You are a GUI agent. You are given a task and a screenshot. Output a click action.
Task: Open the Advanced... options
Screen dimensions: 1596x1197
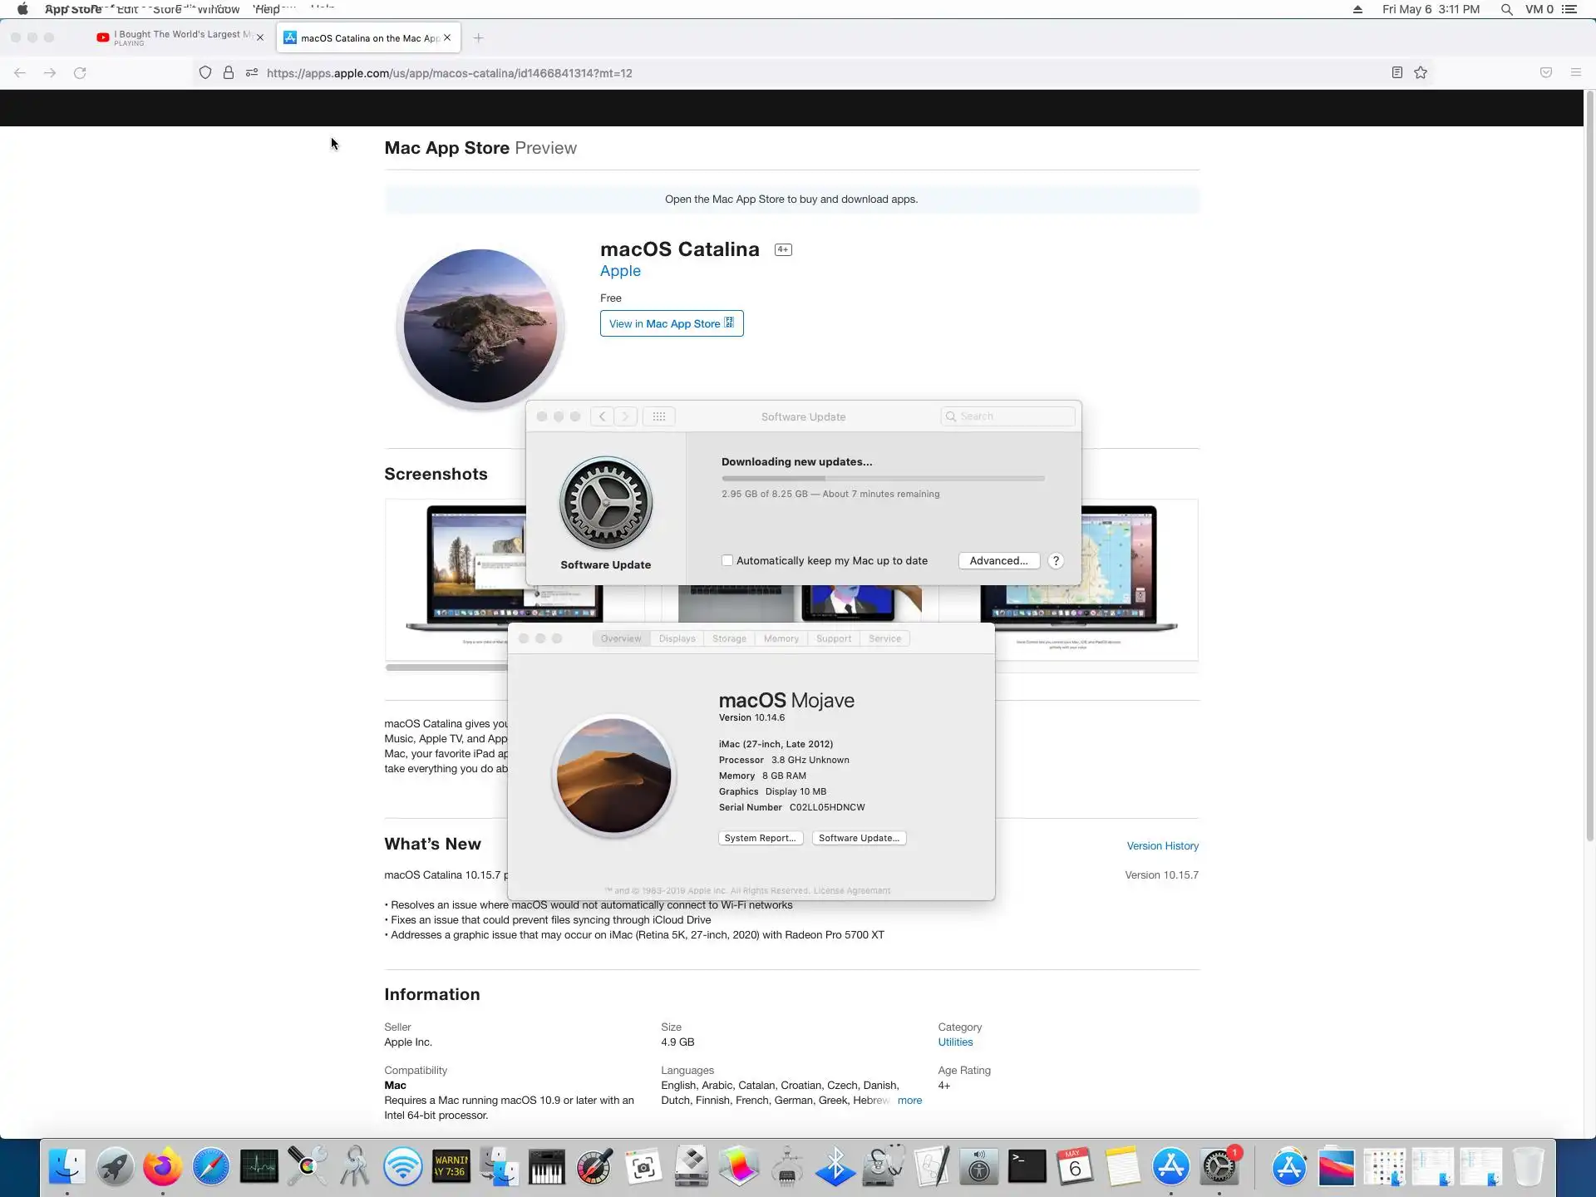pos(998,561)
